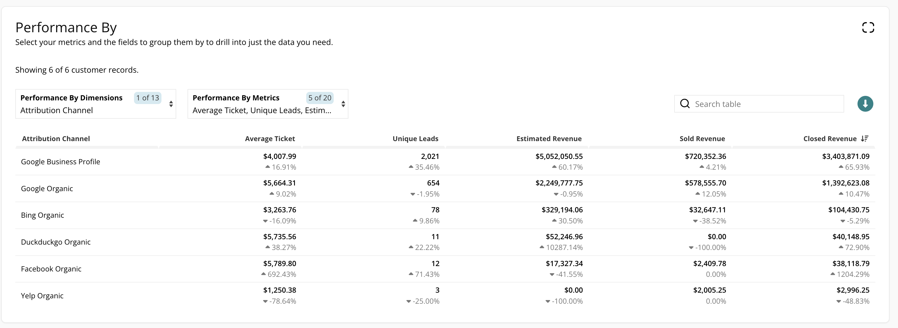Select the Google Organic row
Image resolution: width=898 pixels, height=328 pixels.
click(47, 189)
